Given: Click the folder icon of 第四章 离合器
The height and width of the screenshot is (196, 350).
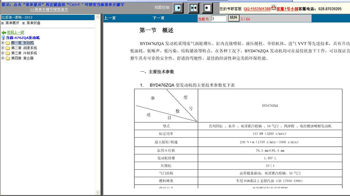Looking at the screenshot, I should 8,59.
